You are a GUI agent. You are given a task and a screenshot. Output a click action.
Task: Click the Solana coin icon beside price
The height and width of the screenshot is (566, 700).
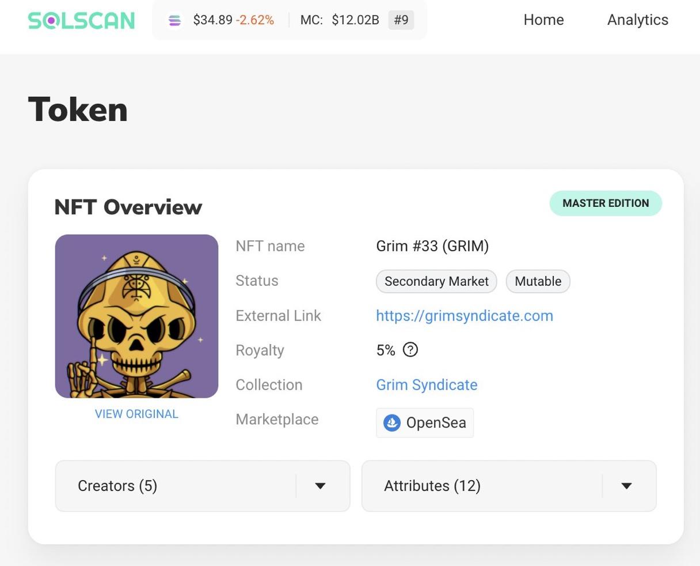coord(174,21)
